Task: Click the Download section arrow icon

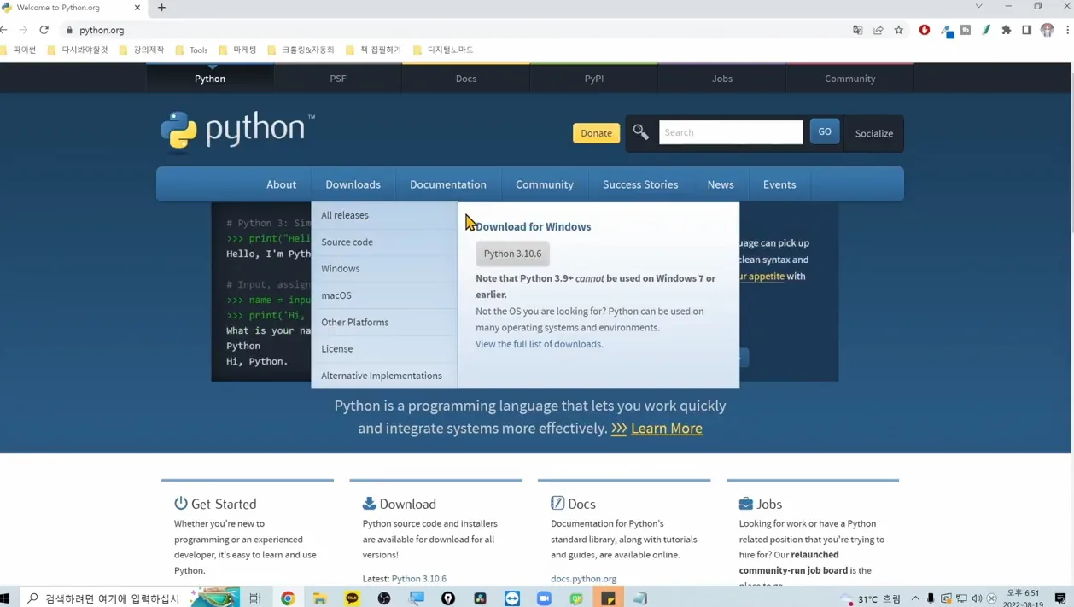Action: 369,503
